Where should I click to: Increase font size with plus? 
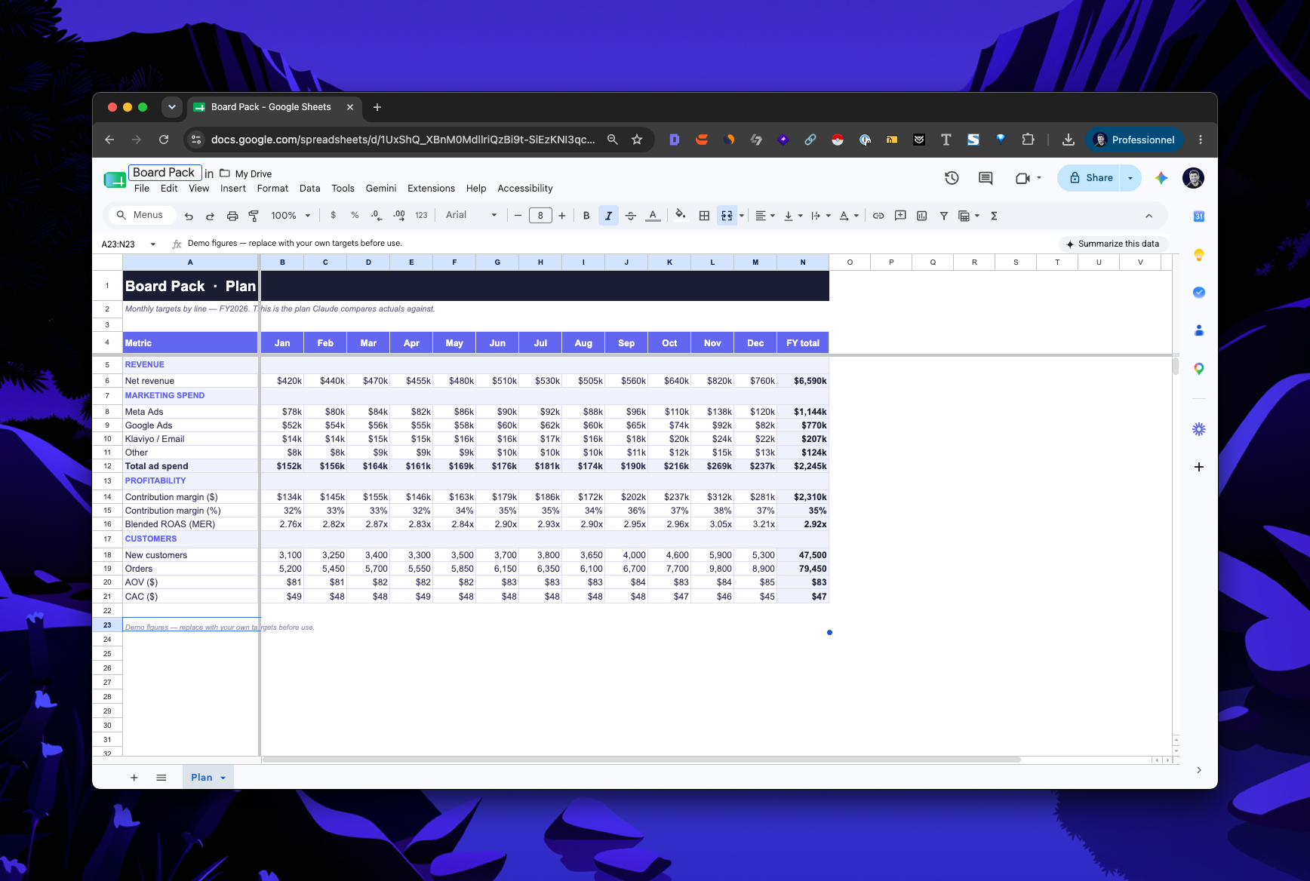coord(561,216)
